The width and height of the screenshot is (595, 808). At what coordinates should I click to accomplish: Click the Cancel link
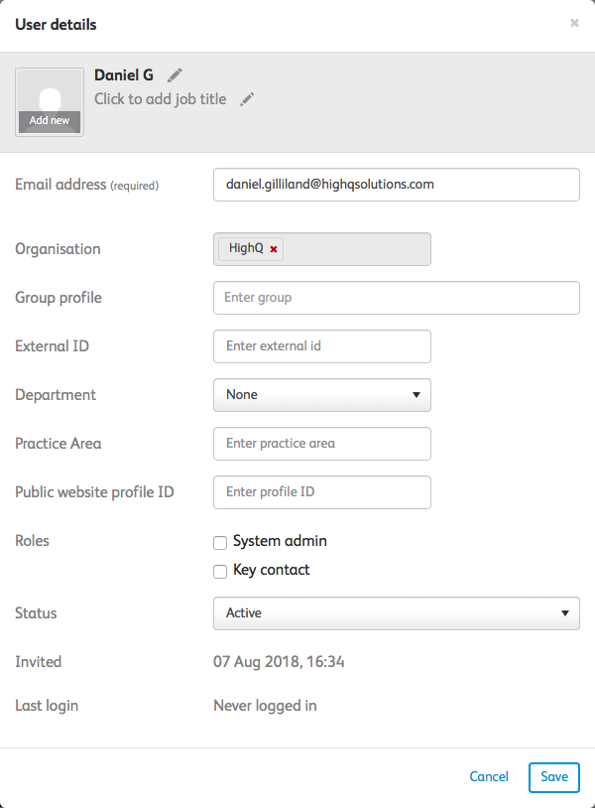489,777
